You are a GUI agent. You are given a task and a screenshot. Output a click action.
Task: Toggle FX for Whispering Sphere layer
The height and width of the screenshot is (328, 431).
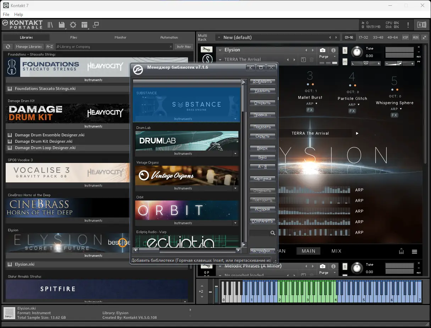point(394,115)
